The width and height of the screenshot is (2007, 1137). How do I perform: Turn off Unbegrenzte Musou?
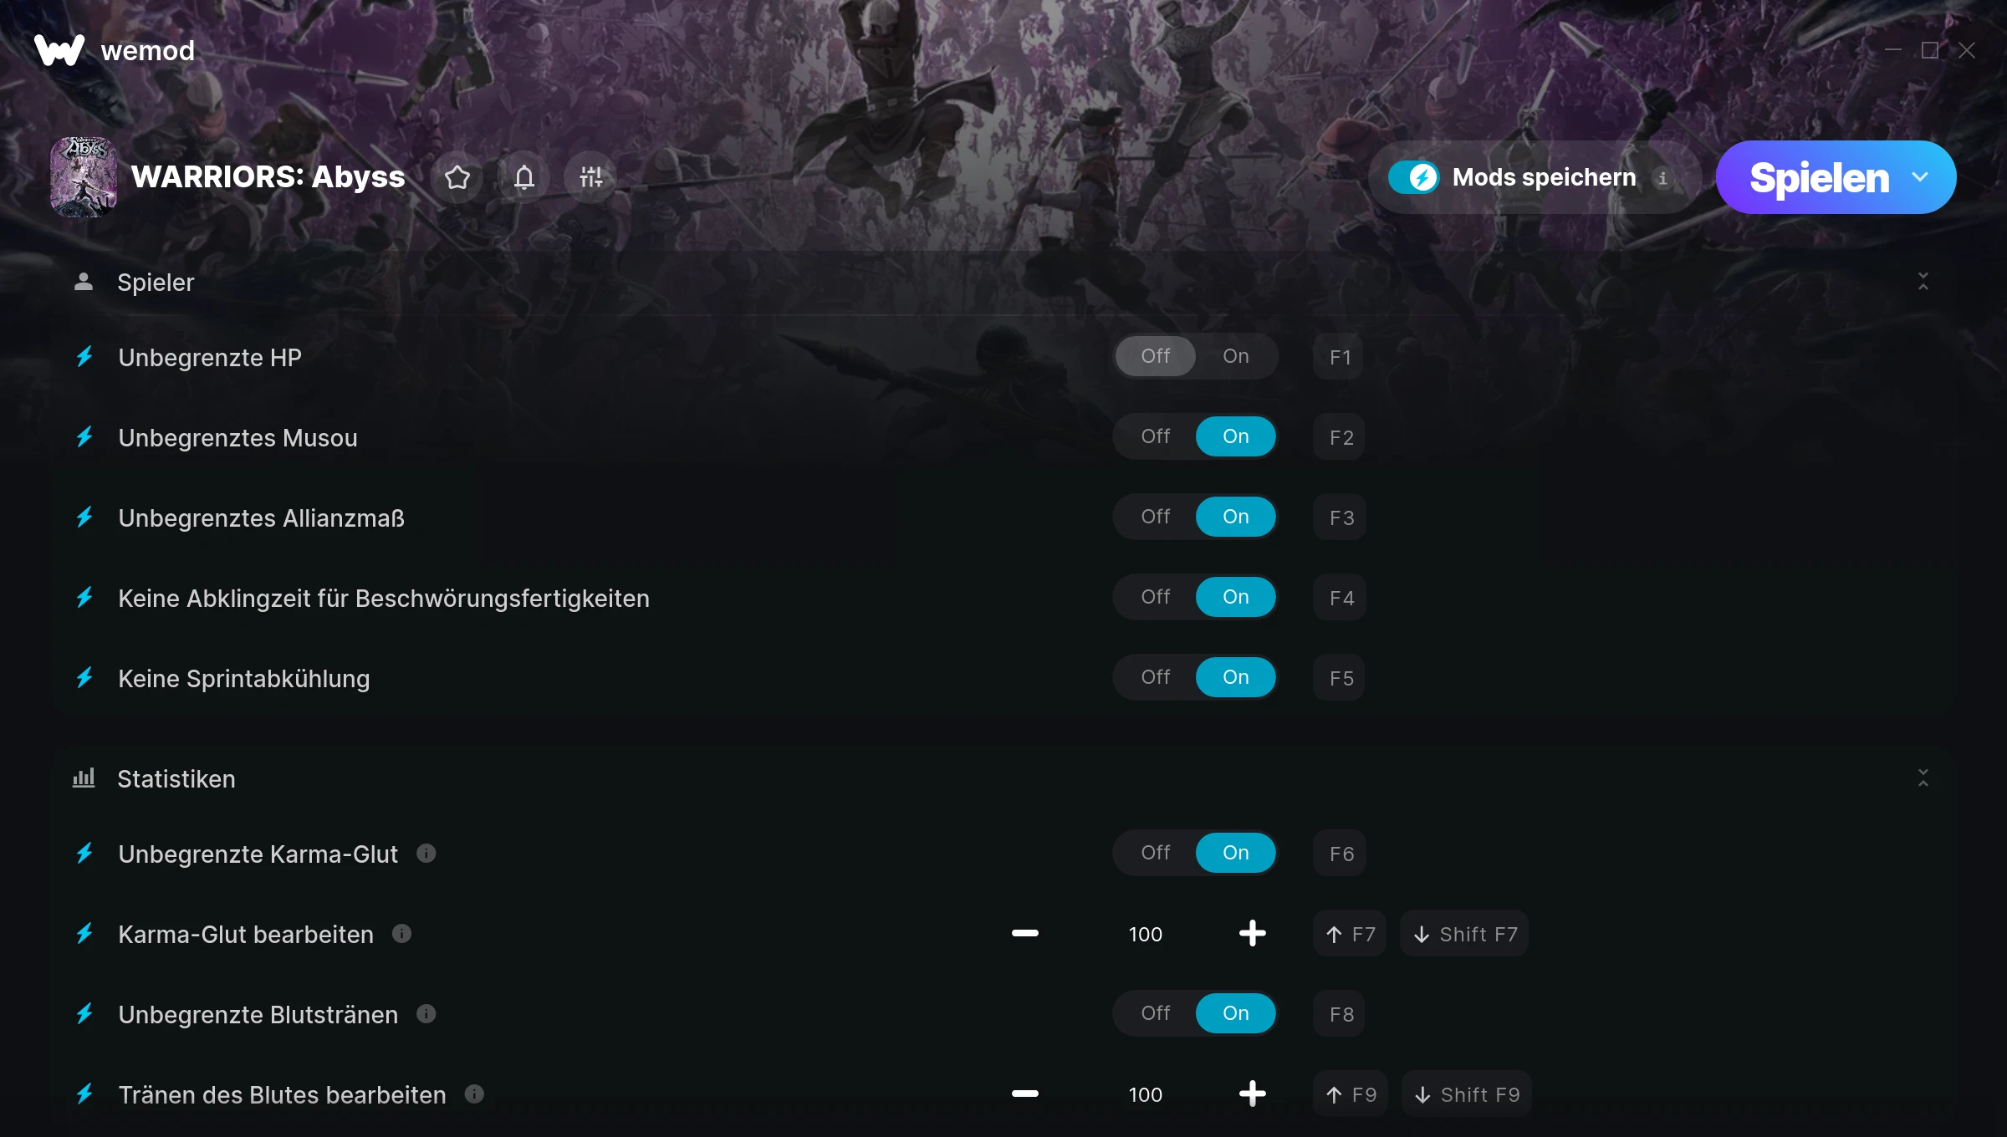point(1156,436)
